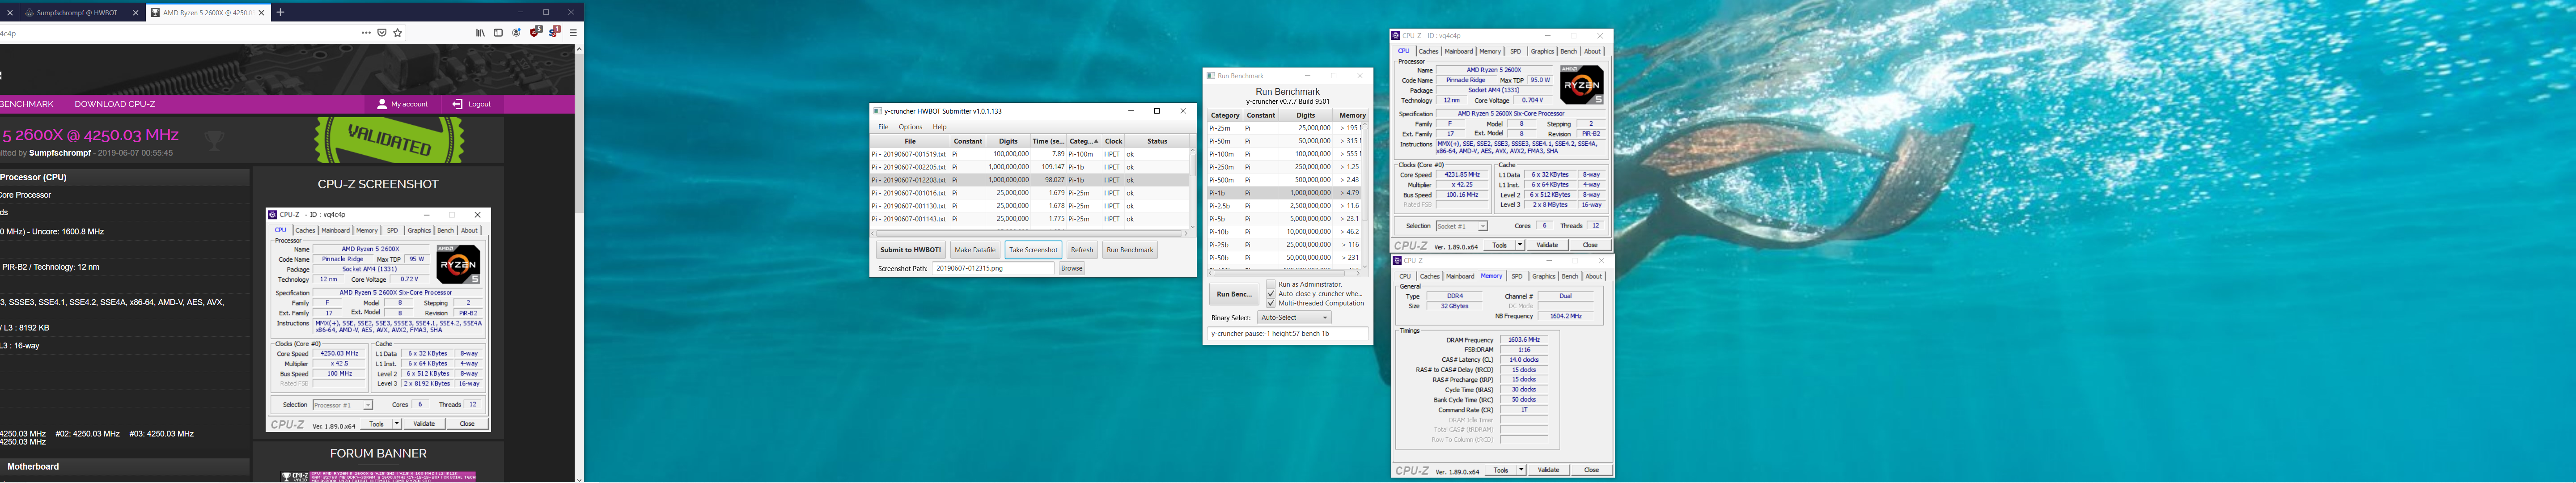Click the Sumpfschrompf submitter name link
This screenshot has height=483, width=2576.
[x=60, y=153]
